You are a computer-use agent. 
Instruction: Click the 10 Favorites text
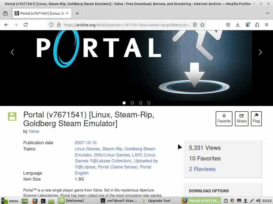pos(205,158)
